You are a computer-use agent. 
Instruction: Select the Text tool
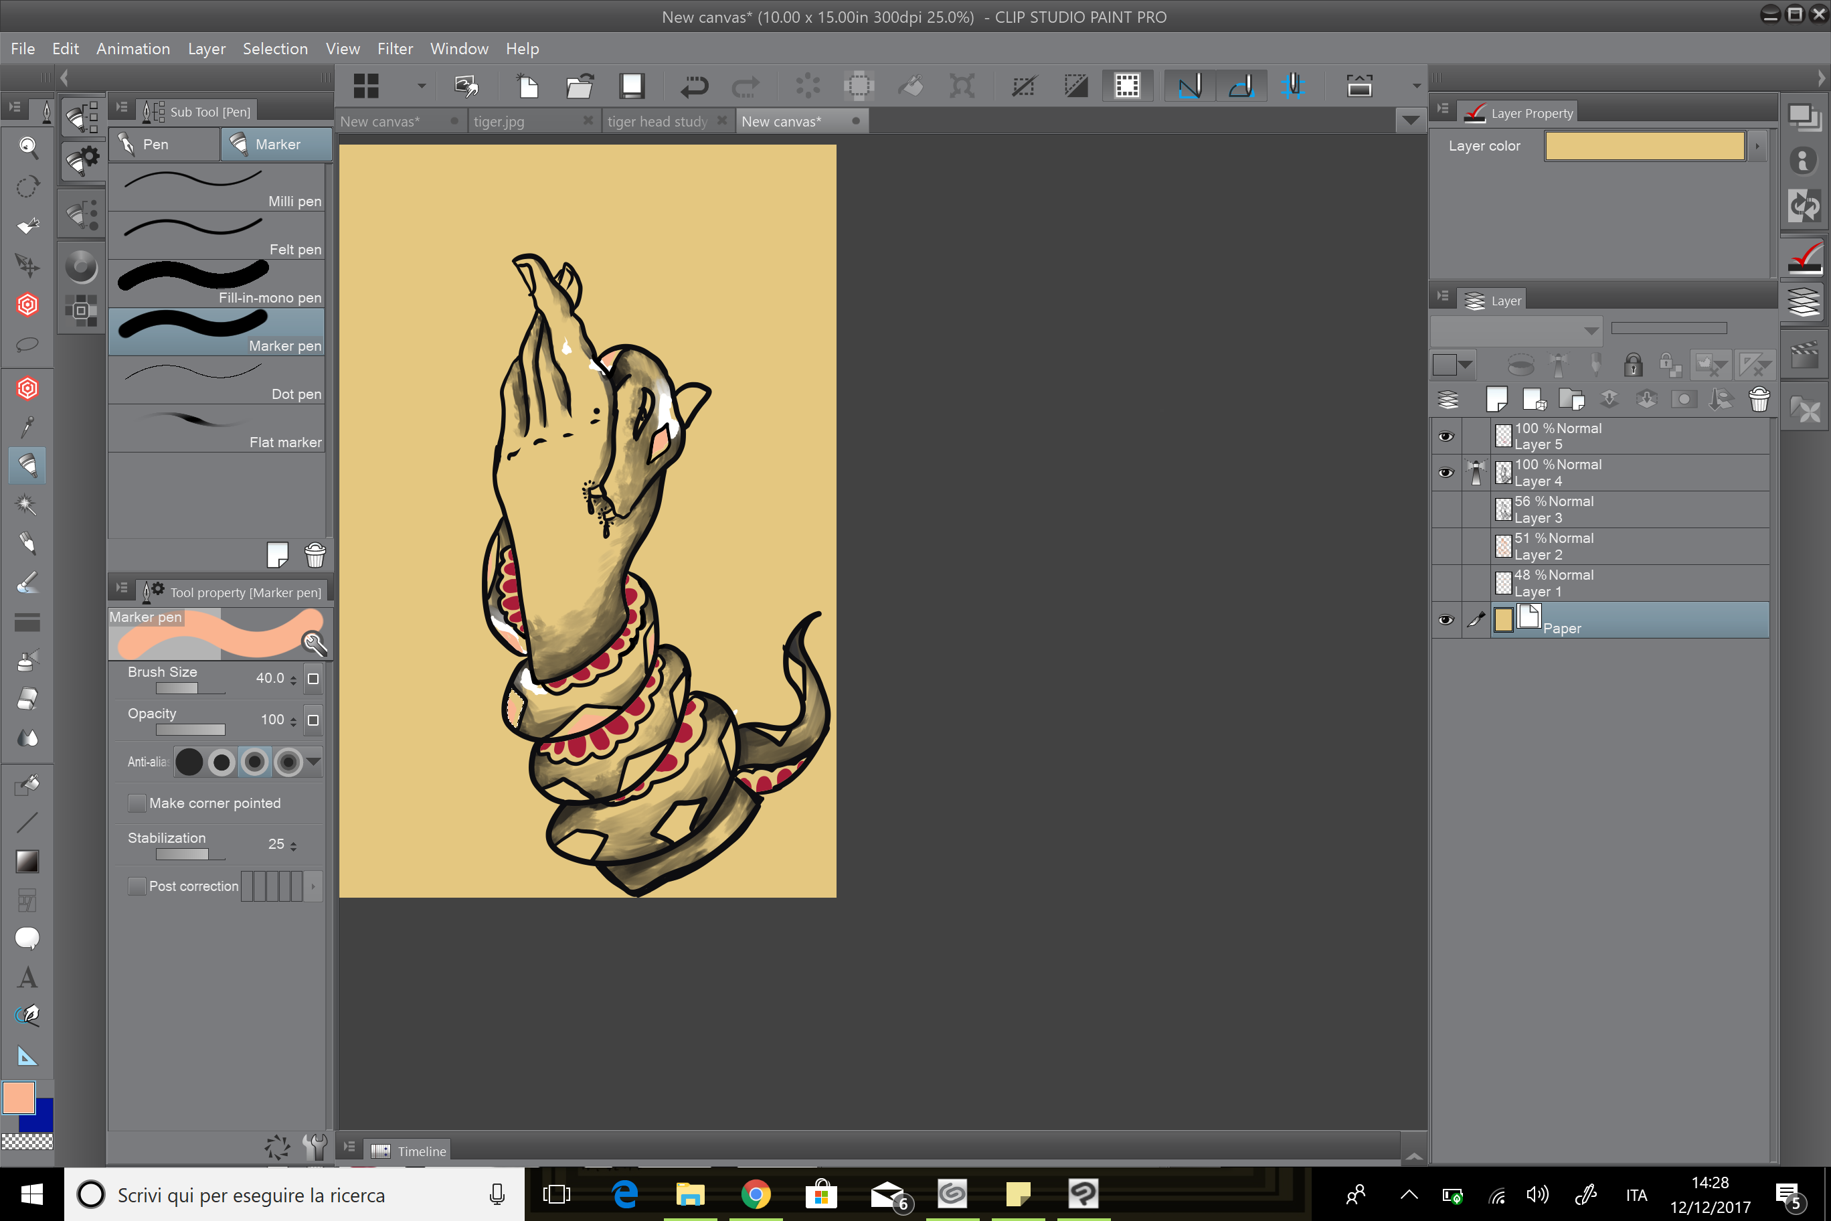(x=27, y=977)
